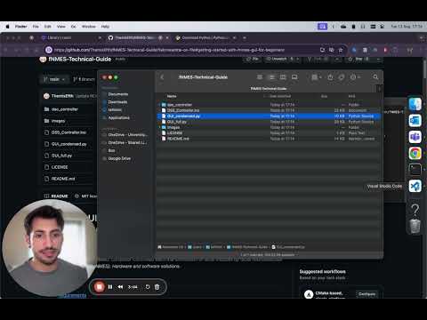Switch Finder to list view
The image size is (427, 320).
tap(271, 77)
